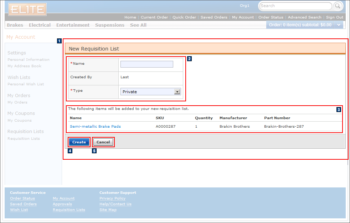This screenshot has width=350, height=223.
Task: Click the footer Order Status link
Action: pyautogui.click(x=22, y=198)
